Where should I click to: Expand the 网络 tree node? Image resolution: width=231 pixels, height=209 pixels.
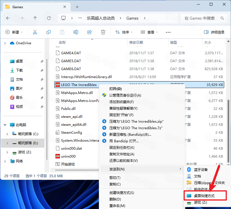click(5, 161)
